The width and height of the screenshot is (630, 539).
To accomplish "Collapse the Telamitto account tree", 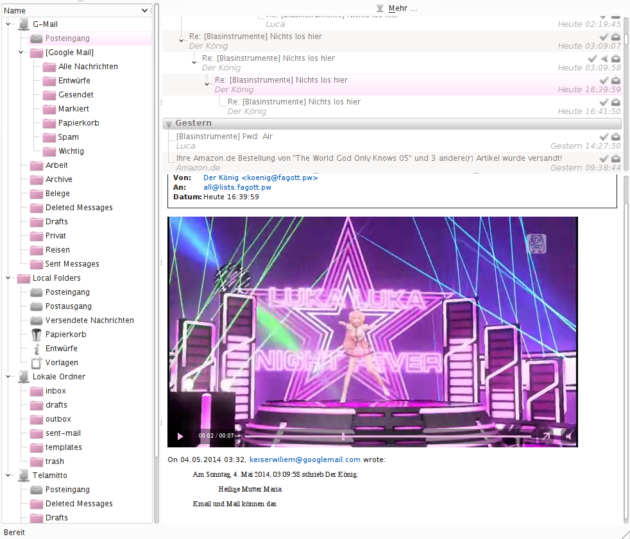I will 8,475.
